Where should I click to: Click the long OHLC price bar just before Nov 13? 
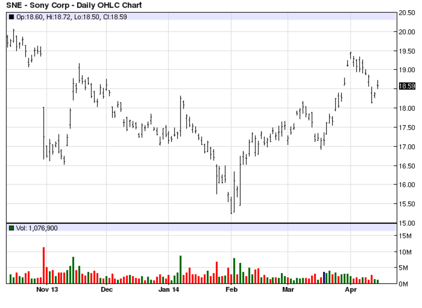[43, 133]
